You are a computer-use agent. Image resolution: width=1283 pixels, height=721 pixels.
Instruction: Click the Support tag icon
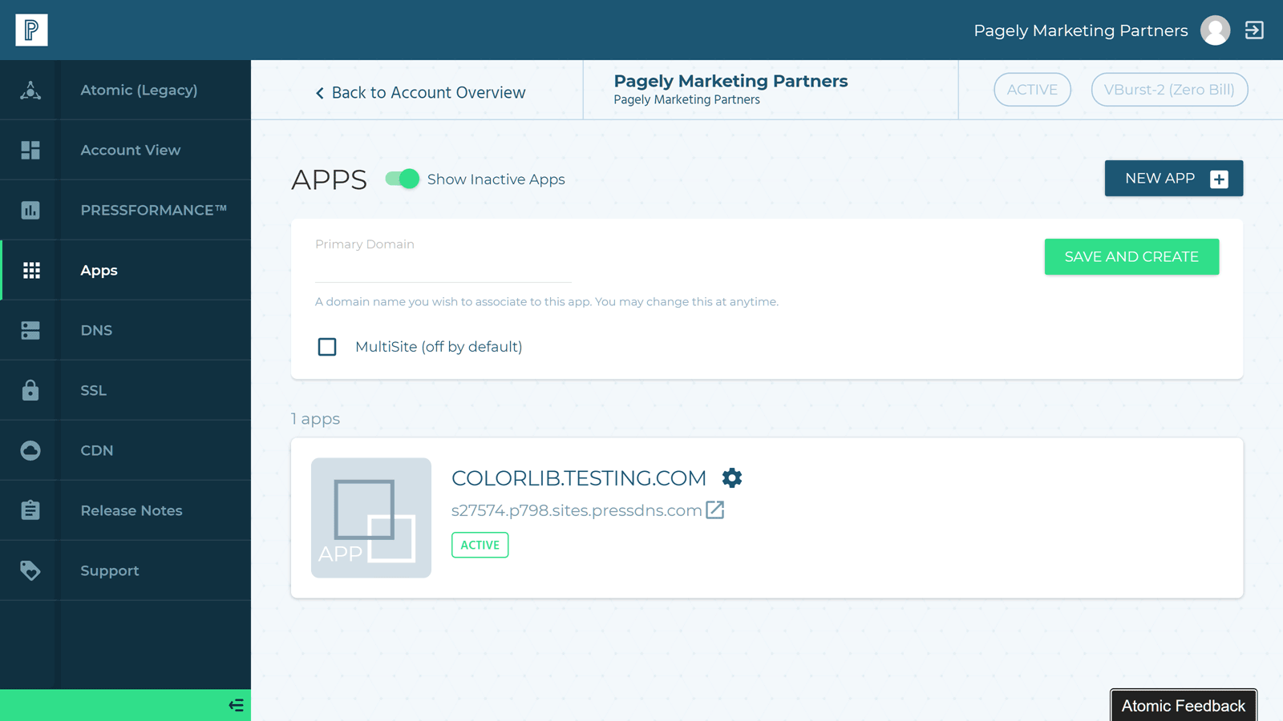[x=30, y=570]
